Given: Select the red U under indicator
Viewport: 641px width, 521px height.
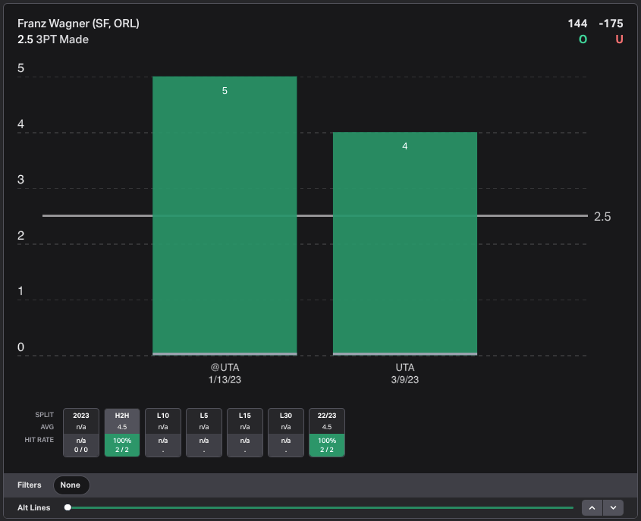Looking at the screenshot, I should point(619,39).
